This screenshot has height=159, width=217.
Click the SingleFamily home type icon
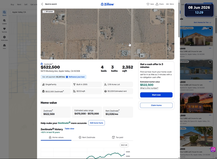click(43, 84)
